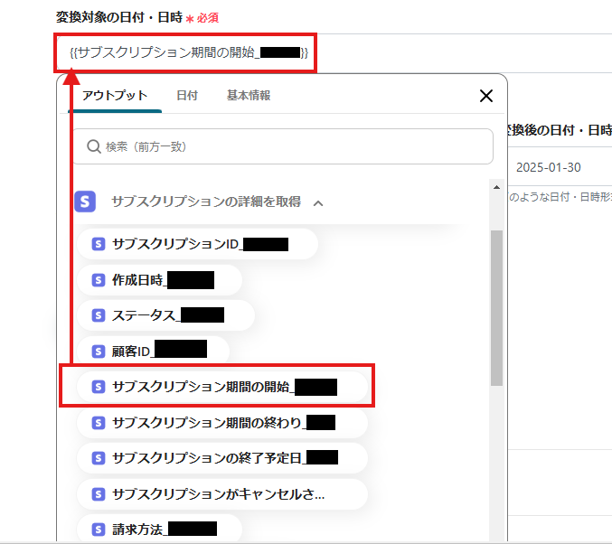Select the 顧客ID output item

tap(154, 352)
